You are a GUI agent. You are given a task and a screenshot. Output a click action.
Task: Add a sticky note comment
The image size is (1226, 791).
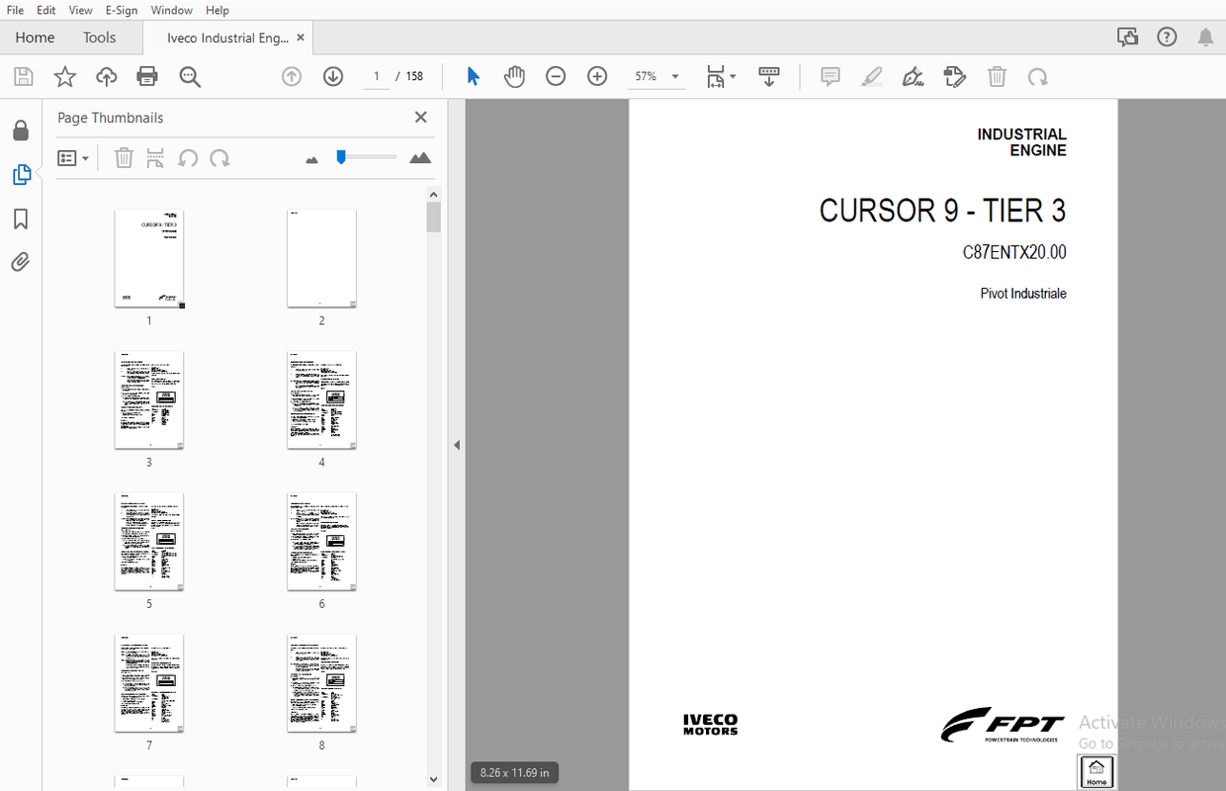(830, 76)
